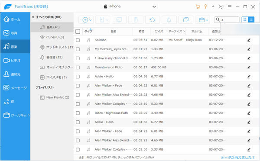Screen dimensions: 260x161
Task: Click the データが消えました？ link
Action: click(237, 158)
